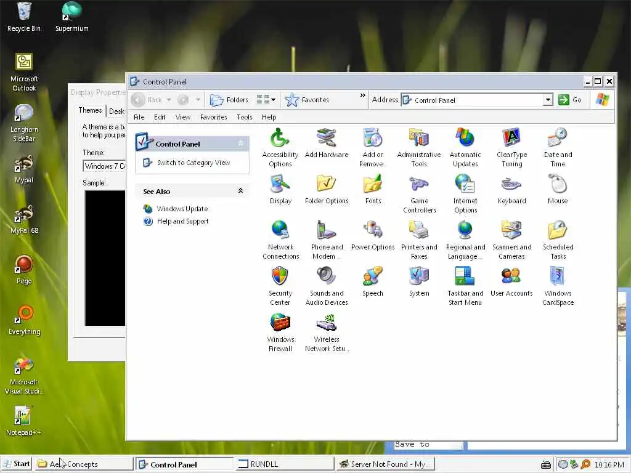631x473 pixels.
Task: Open Recycle Bin desktop icon
Action: point(24,17)
